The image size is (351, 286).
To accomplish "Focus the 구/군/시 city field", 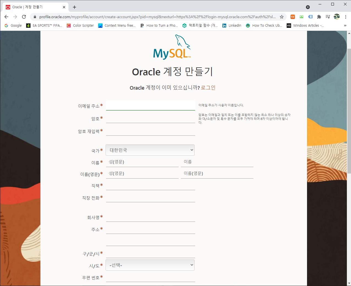I will pos(151,253).
